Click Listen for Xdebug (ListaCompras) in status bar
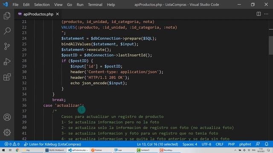 click(52, 144)
